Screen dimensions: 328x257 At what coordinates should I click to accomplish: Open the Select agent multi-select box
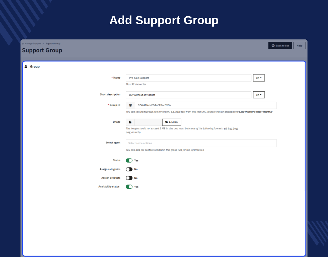201,143
